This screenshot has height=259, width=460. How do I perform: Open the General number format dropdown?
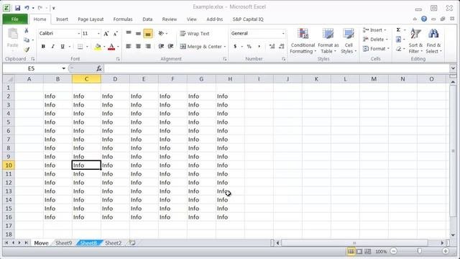tap(283, 34)
